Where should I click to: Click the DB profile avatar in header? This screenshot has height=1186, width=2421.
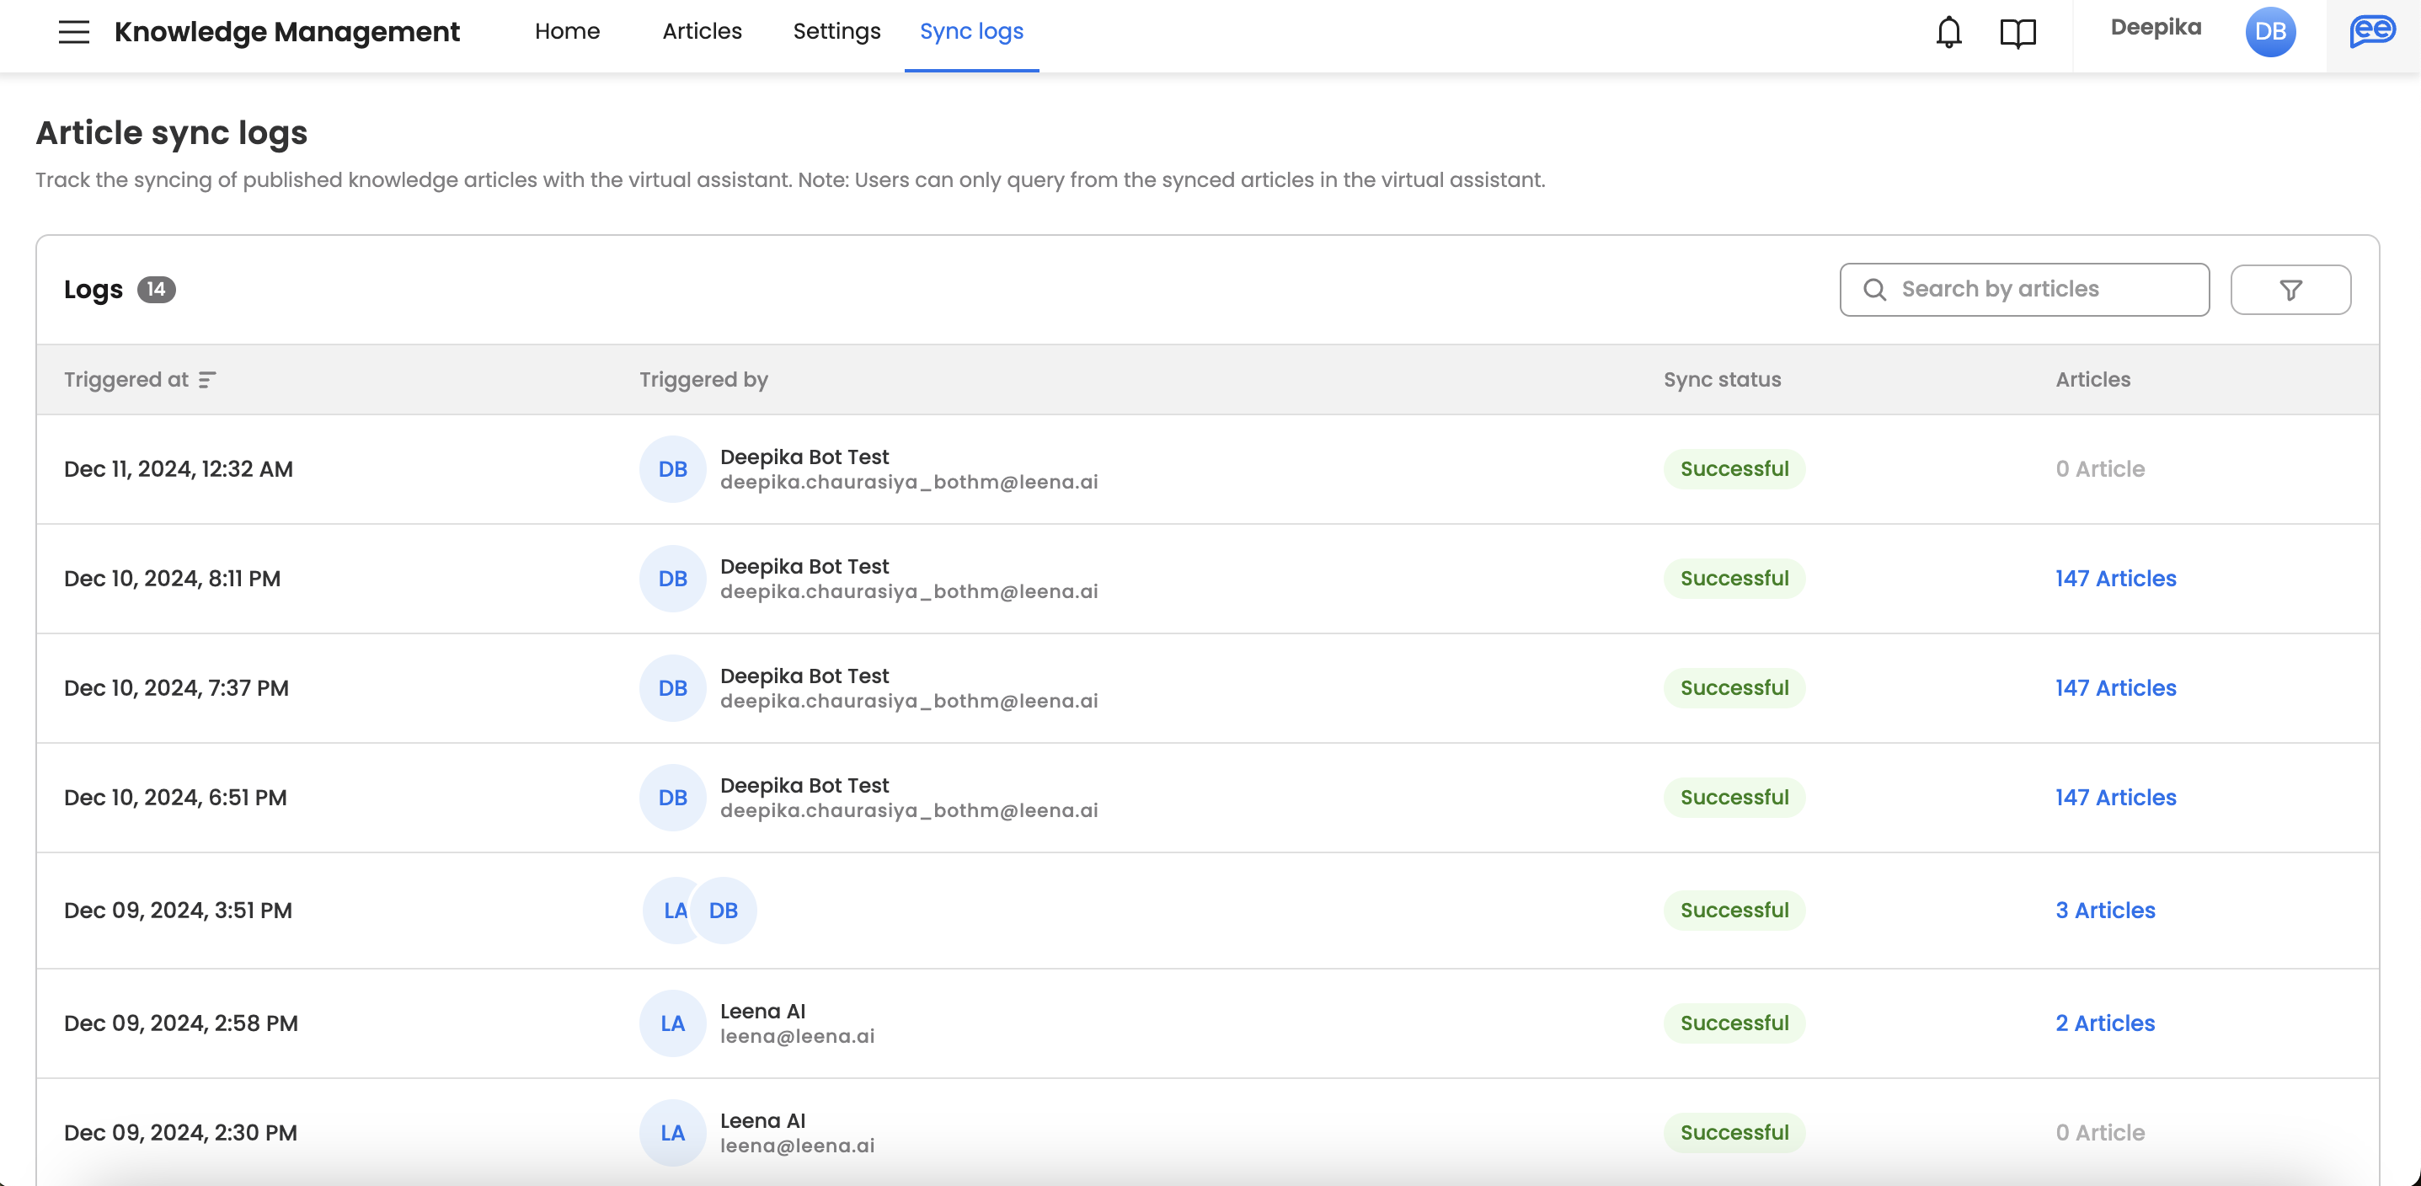click(x=2269, y=32)
